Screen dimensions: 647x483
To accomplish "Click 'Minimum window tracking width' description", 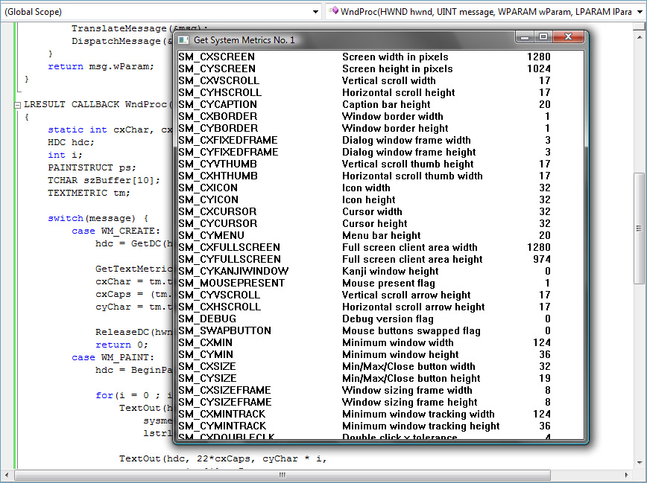I will pos(418,415).
